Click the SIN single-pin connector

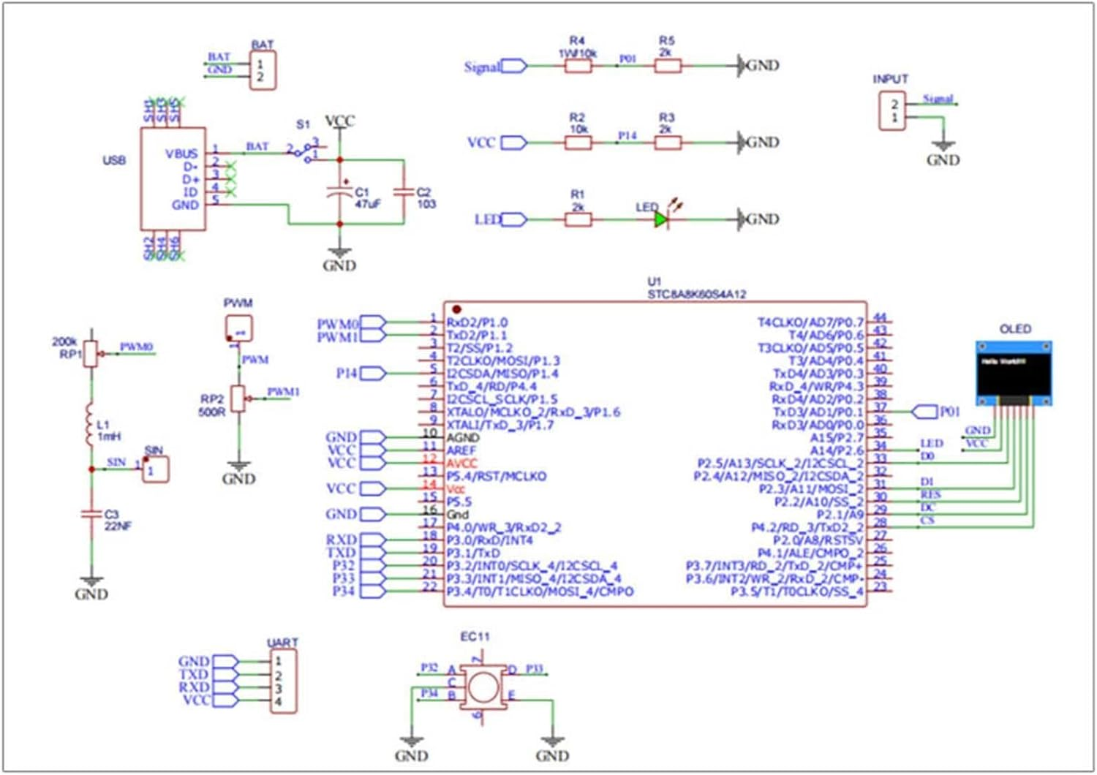[x=155, y=469]
